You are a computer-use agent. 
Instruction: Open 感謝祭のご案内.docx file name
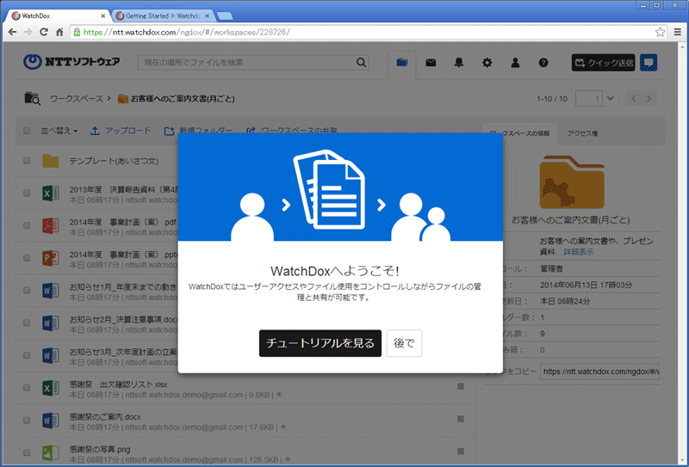pos(105,417)
